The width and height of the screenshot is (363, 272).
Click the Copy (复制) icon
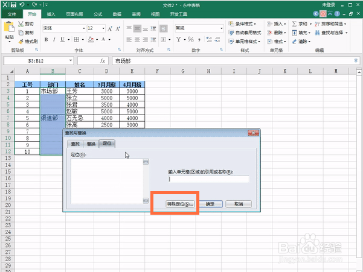[x=21, y=33]
